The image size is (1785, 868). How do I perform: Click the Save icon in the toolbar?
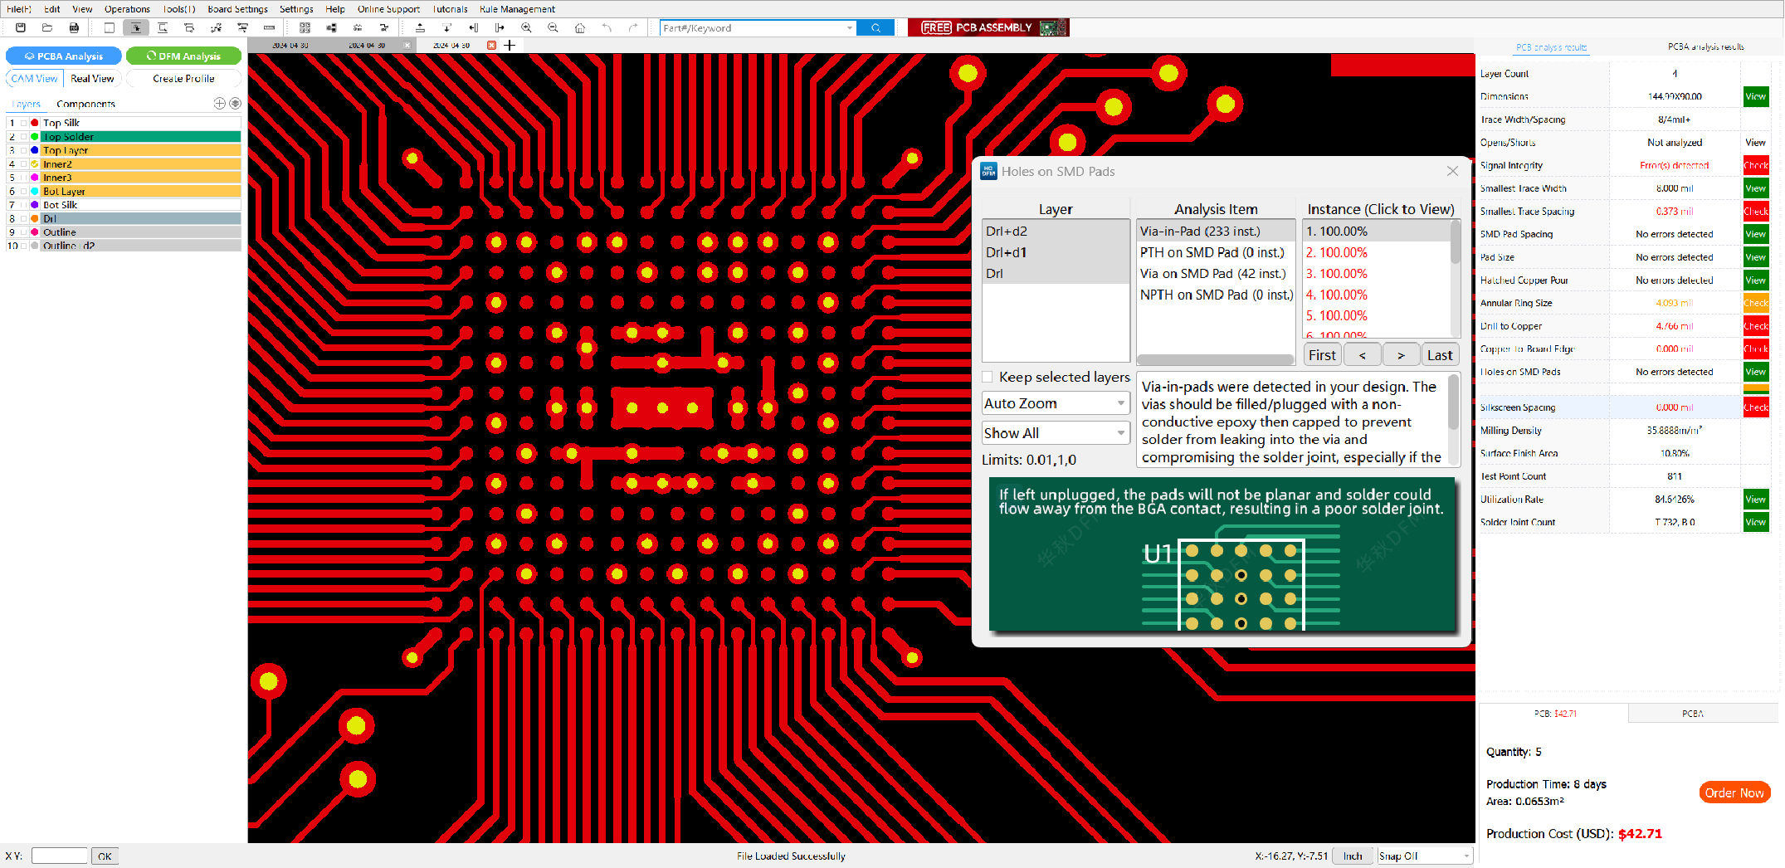coord(21,28)
